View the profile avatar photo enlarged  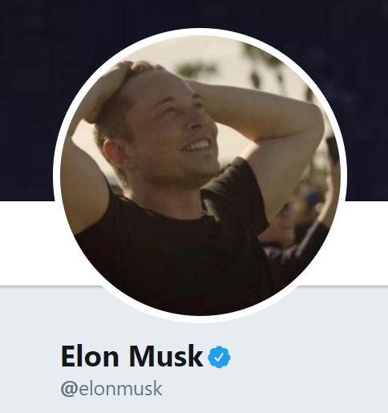[200, 176]
